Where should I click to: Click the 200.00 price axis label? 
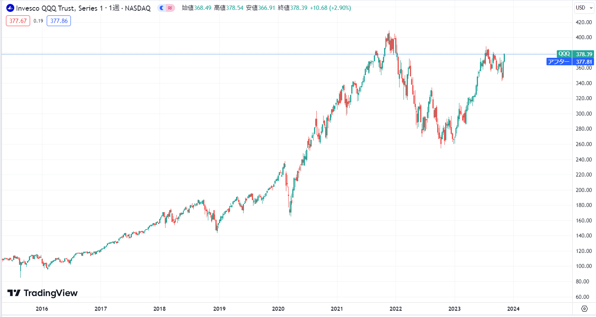[x=584, y=190]
